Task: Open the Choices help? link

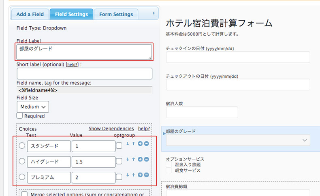Action: (144, 129)
